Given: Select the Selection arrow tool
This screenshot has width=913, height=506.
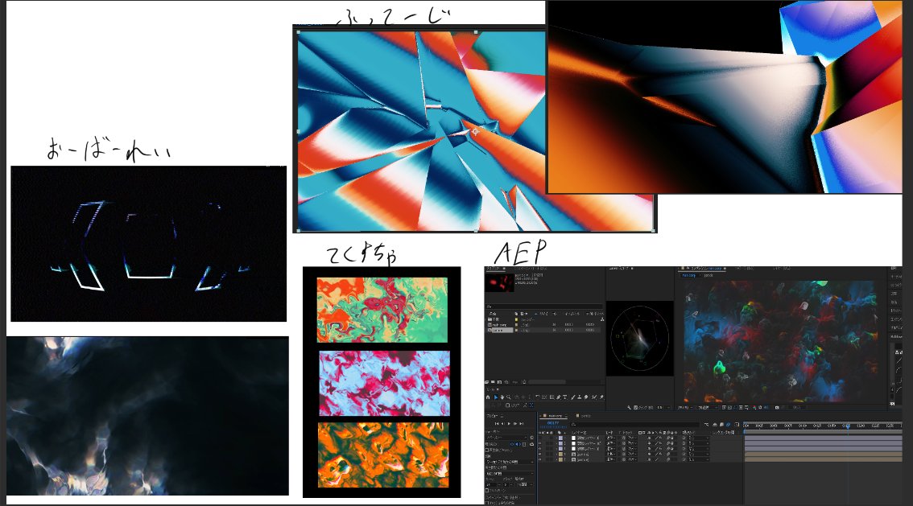Looking at the screenshot, I should click(x=496, y=397).
